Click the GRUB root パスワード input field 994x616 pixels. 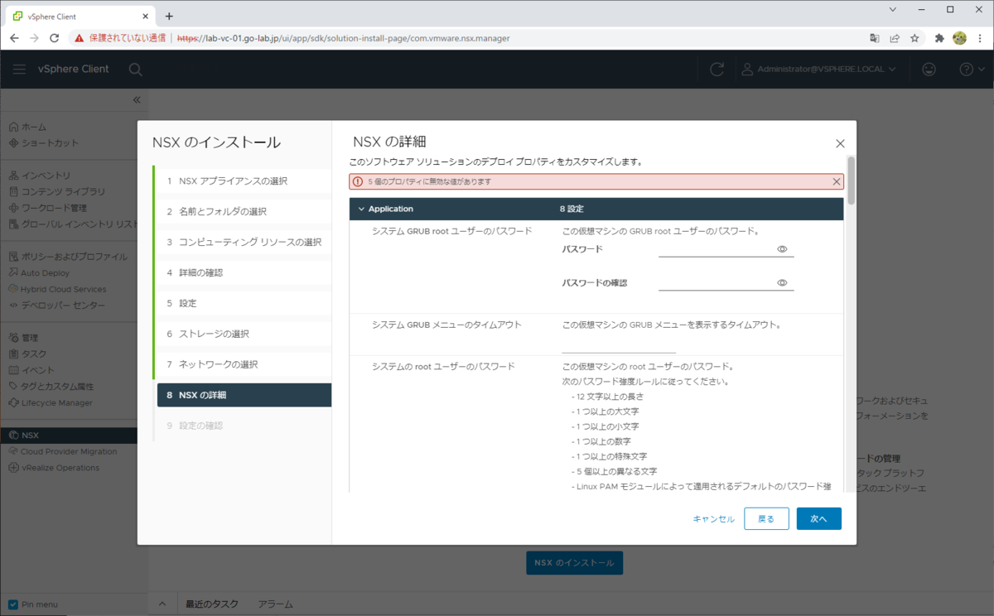716,249
